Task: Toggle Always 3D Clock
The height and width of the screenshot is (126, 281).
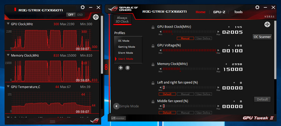Action: (x=122, y=20)
